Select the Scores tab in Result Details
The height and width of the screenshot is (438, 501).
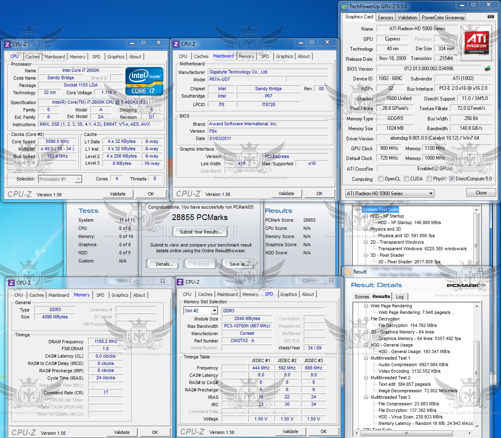[x=362, y=297]
